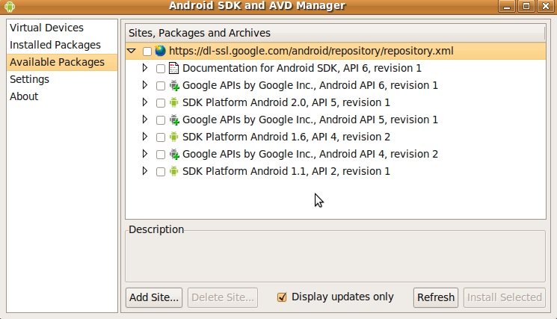Tick the repository.xml site checkbox
The image size is (557, 319).
pyautogui.click(x=147, y=52)
